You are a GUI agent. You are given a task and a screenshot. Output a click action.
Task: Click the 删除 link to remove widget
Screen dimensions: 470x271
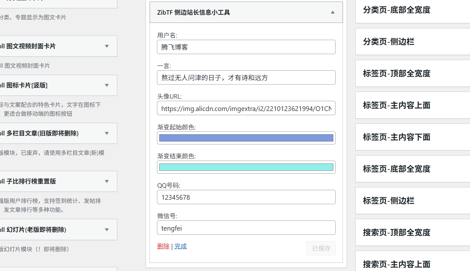[163, 246]
